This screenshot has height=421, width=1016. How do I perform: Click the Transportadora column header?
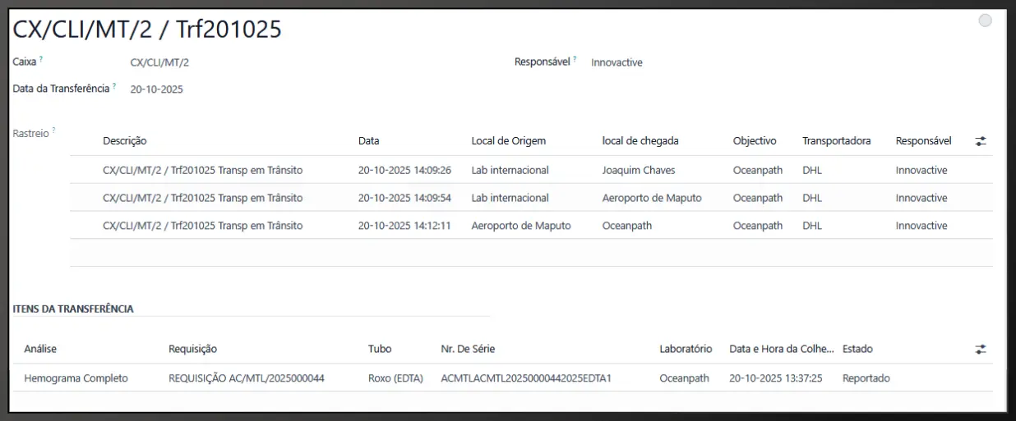836,141
